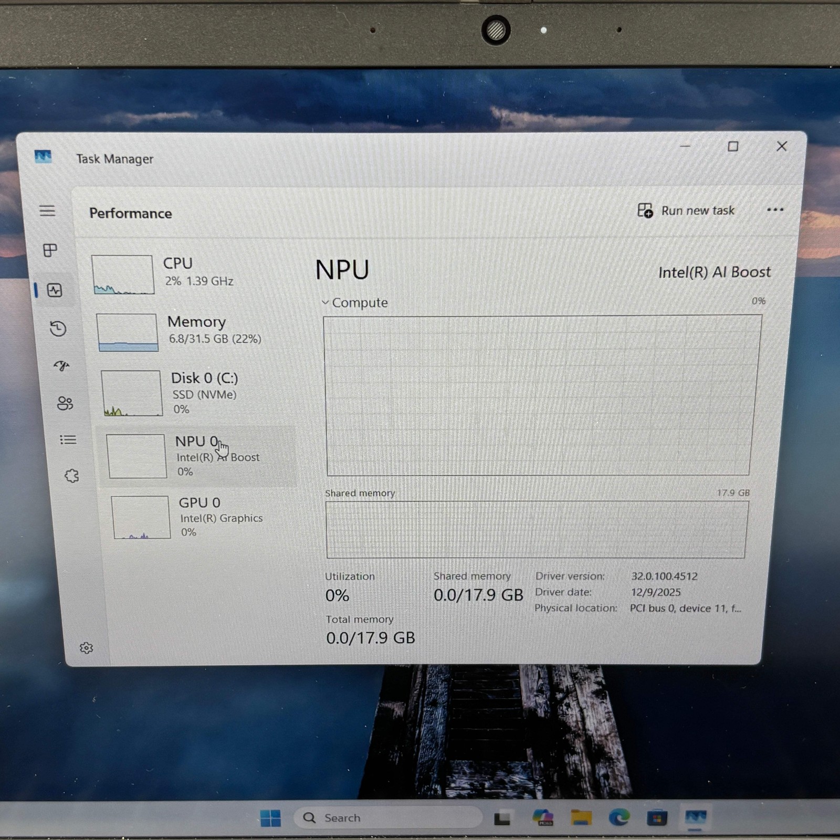The height and width of the screenshot is (840, 840).
Task: Click the 0% Utilization value
Action: coord(337,595)
